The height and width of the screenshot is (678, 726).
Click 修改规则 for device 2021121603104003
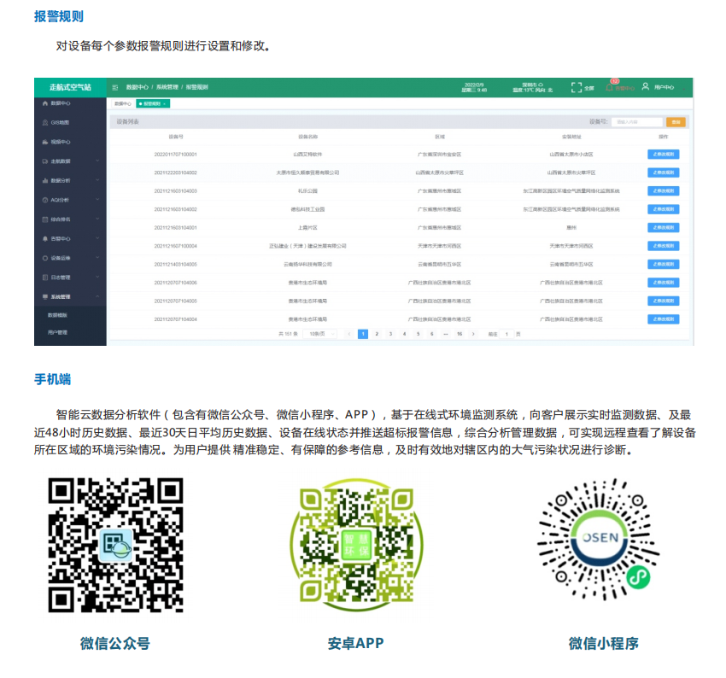664,190
